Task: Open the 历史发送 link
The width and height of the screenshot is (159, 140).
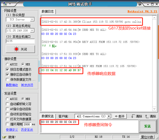Action: pyautogui.click(x=27, y=129)
